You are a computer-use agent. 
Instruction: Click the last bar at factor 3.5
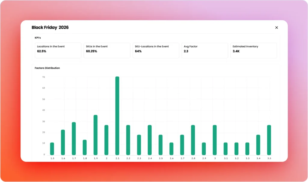269,140
